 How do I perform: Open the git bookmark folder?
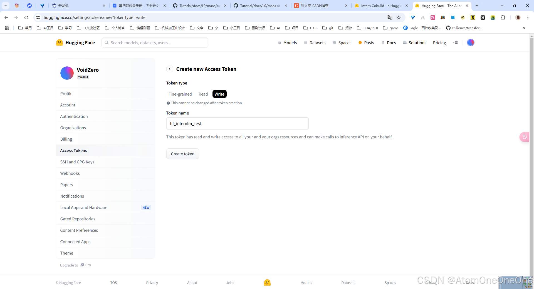[x=328, y=28]
